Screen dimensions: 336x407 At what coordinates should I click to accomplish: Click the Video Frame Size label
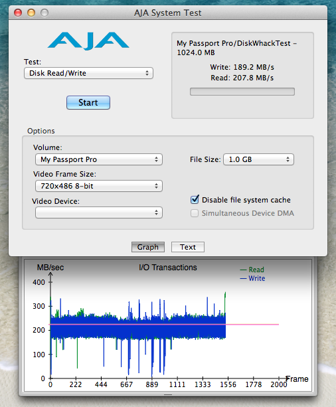[x=64, y=174]
